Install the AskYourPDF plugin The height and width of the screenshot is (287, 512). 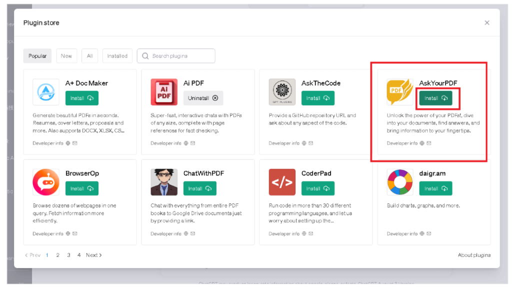(435, 98)
